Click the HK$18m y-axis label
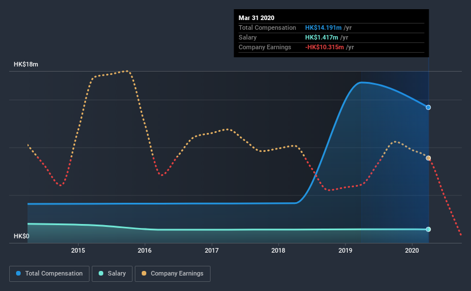Screen dimensions: 471x291 (26, 65)
